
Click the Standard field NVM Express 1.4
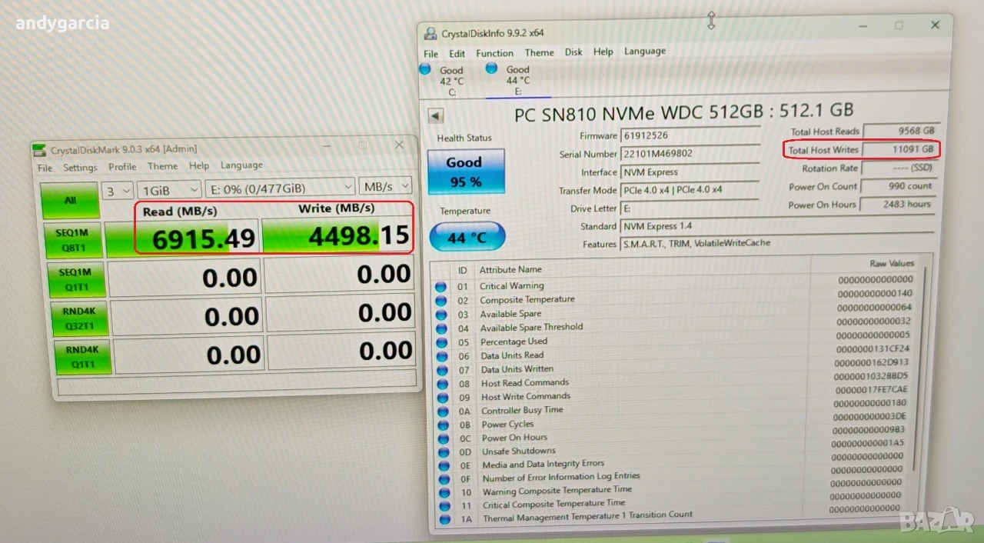point(777,226)
